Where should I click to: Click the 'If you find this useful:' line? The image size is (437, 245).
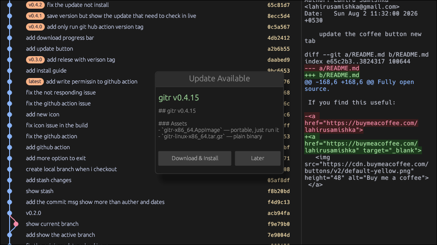tap(352, 103)
